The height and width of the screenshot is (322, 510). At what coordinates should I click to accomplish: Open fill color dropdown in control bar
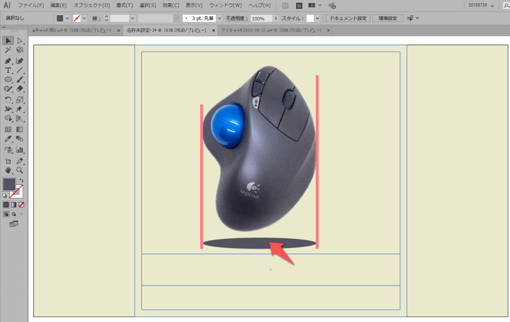(x=67, y=18)
